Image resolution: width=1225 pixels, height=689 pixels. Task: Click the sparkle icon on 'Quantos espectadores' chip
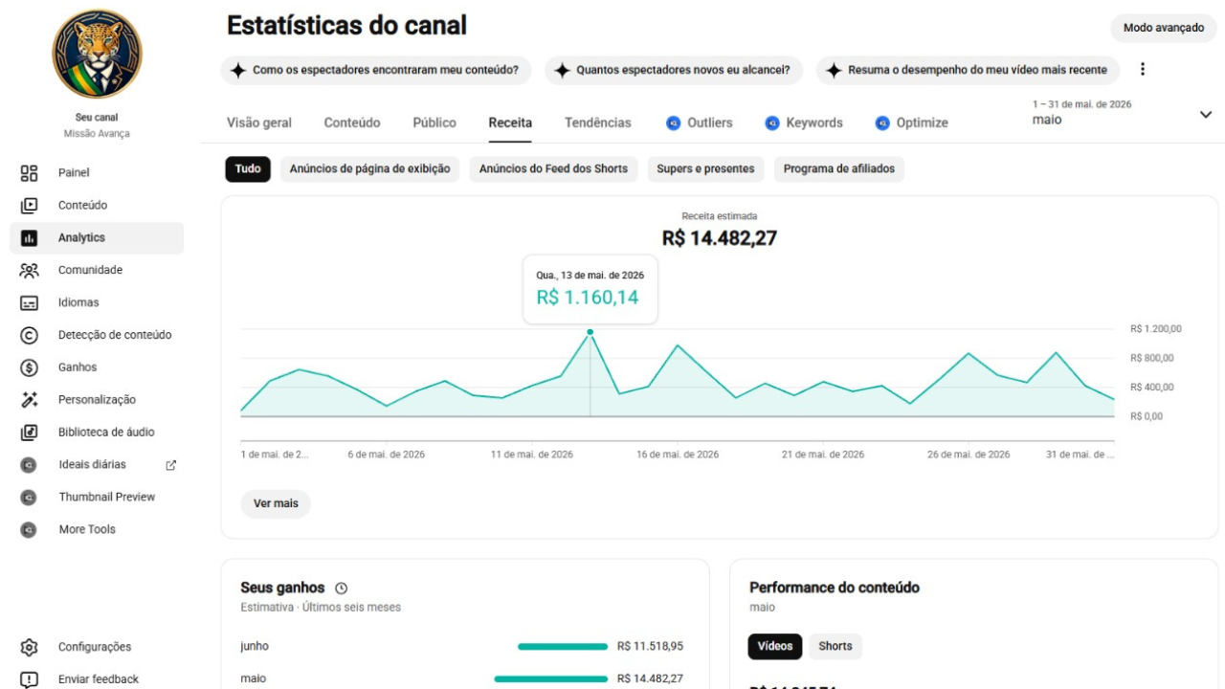coord(562,71)
